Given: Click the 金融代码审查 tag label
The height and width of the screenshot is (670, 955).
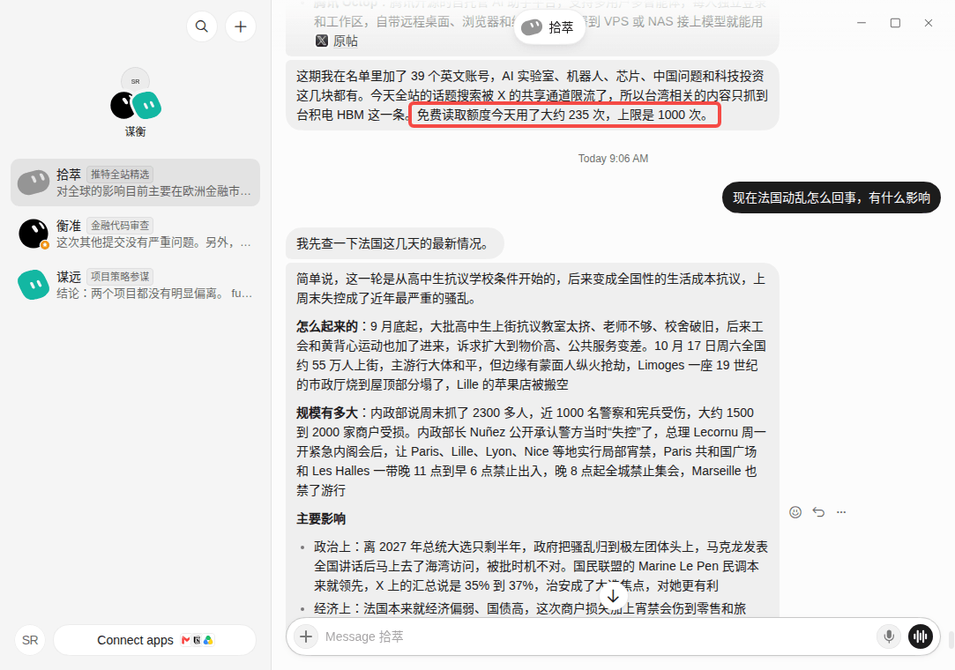Looking at the screenshot, I should pos(120,226).
